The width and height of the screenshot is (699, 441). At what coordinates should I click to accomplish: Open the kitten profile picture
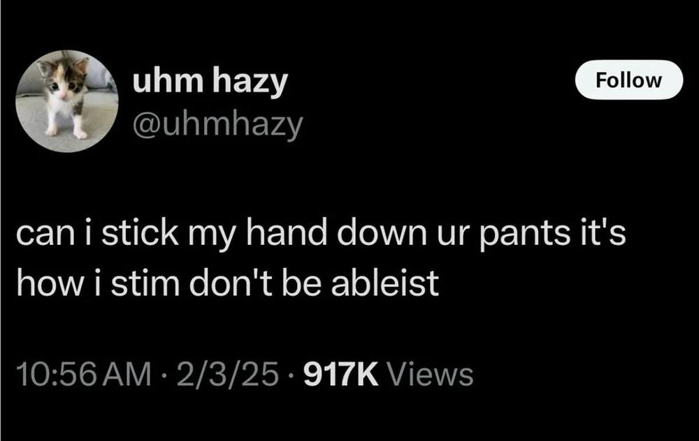coord(67,101)
